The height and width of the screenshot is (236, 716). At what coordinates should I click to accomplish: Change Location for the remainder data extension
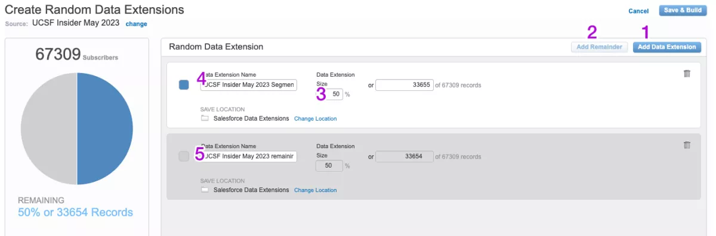pyautogui.click(x=315, y=190)
